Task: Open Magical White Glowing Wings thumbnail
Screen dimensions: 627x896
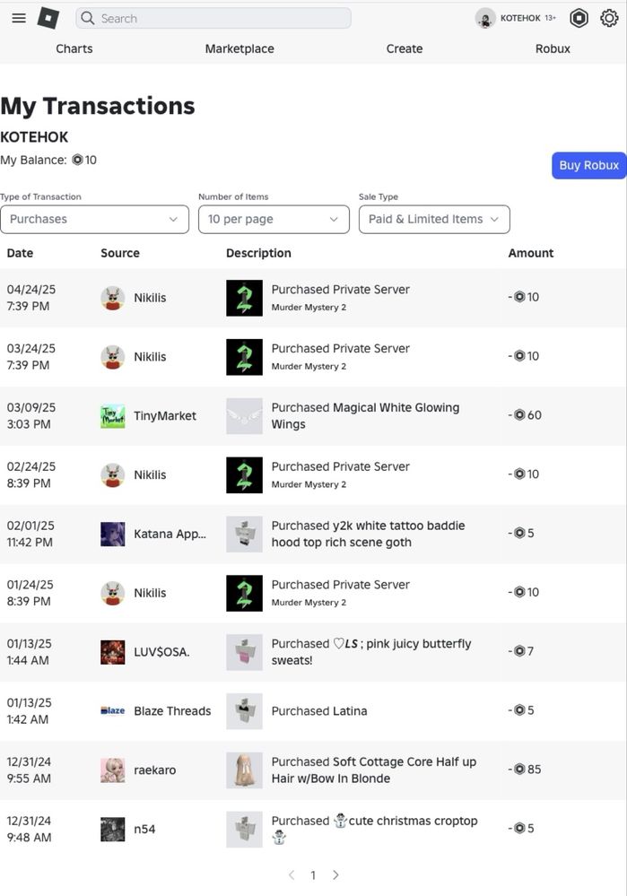Action: coord(244,416)
